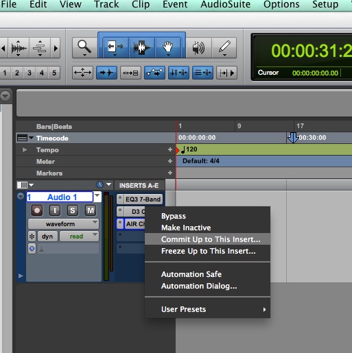Image resolution: width=352 pixels, height=353 pixels.
Task: Click the Zoom Toggle arrows icon
Action: point(82,73)
